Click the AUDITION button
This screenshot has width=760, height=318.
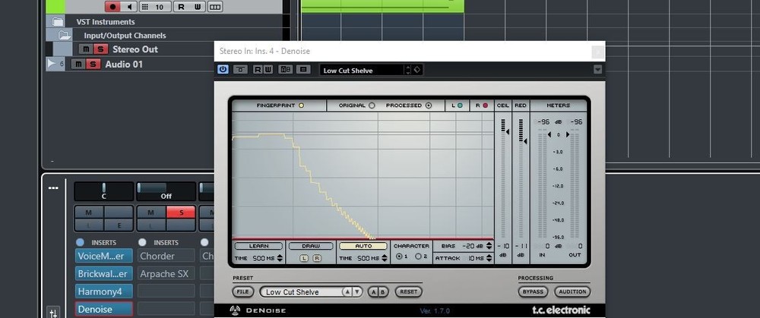pos(572,292)
